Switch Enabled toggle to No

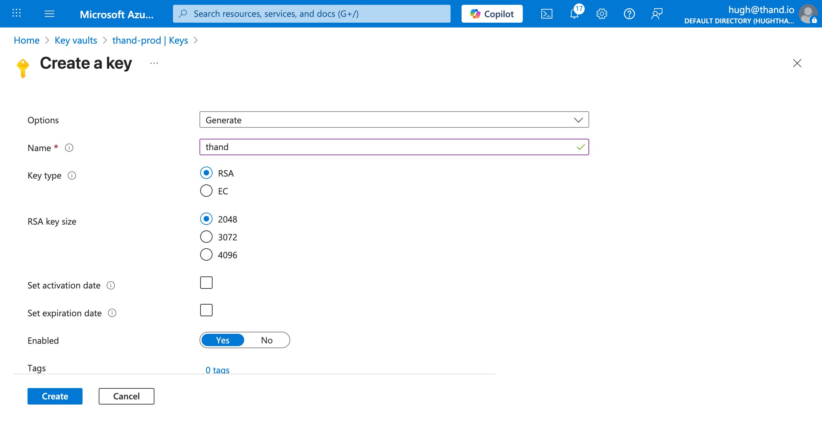pyautogui.click(x=267, y=340)
